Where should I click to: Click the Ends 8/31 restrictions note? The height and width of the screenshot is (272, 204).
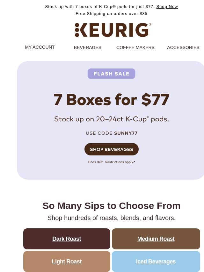coord(112,162)
